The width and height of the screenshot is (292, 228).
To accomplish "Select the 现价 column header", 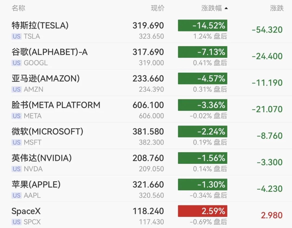I will 158,8.
